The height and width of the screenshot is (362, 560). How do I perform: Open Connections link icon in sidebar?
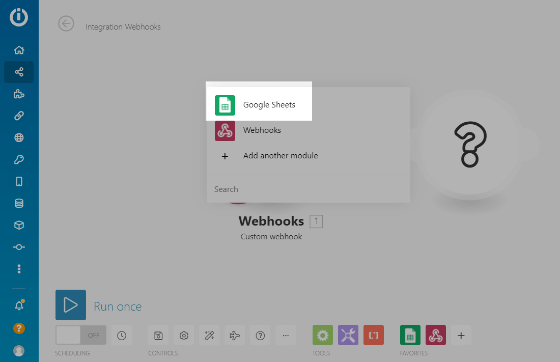click(x=19, y=116)
